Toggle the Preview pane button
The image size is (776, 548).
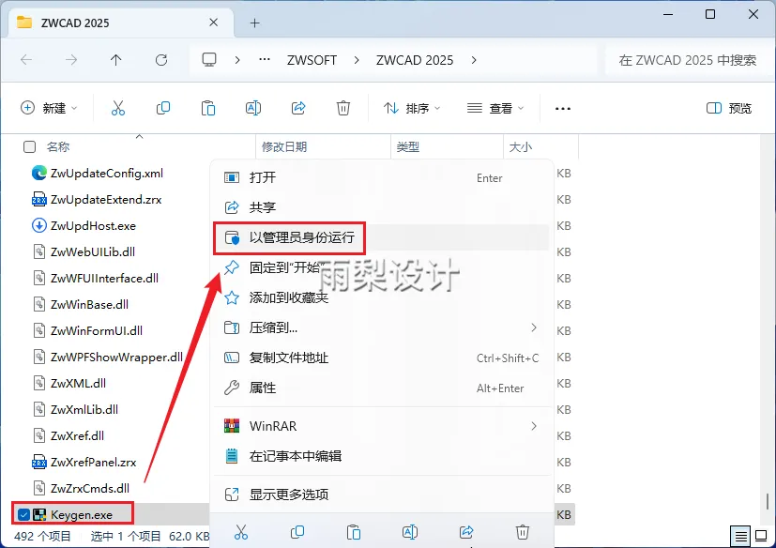click(x=728, y=108)
